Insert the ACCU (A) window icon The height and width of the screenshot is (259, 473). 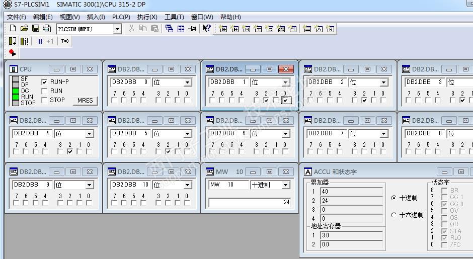[319, 29]
